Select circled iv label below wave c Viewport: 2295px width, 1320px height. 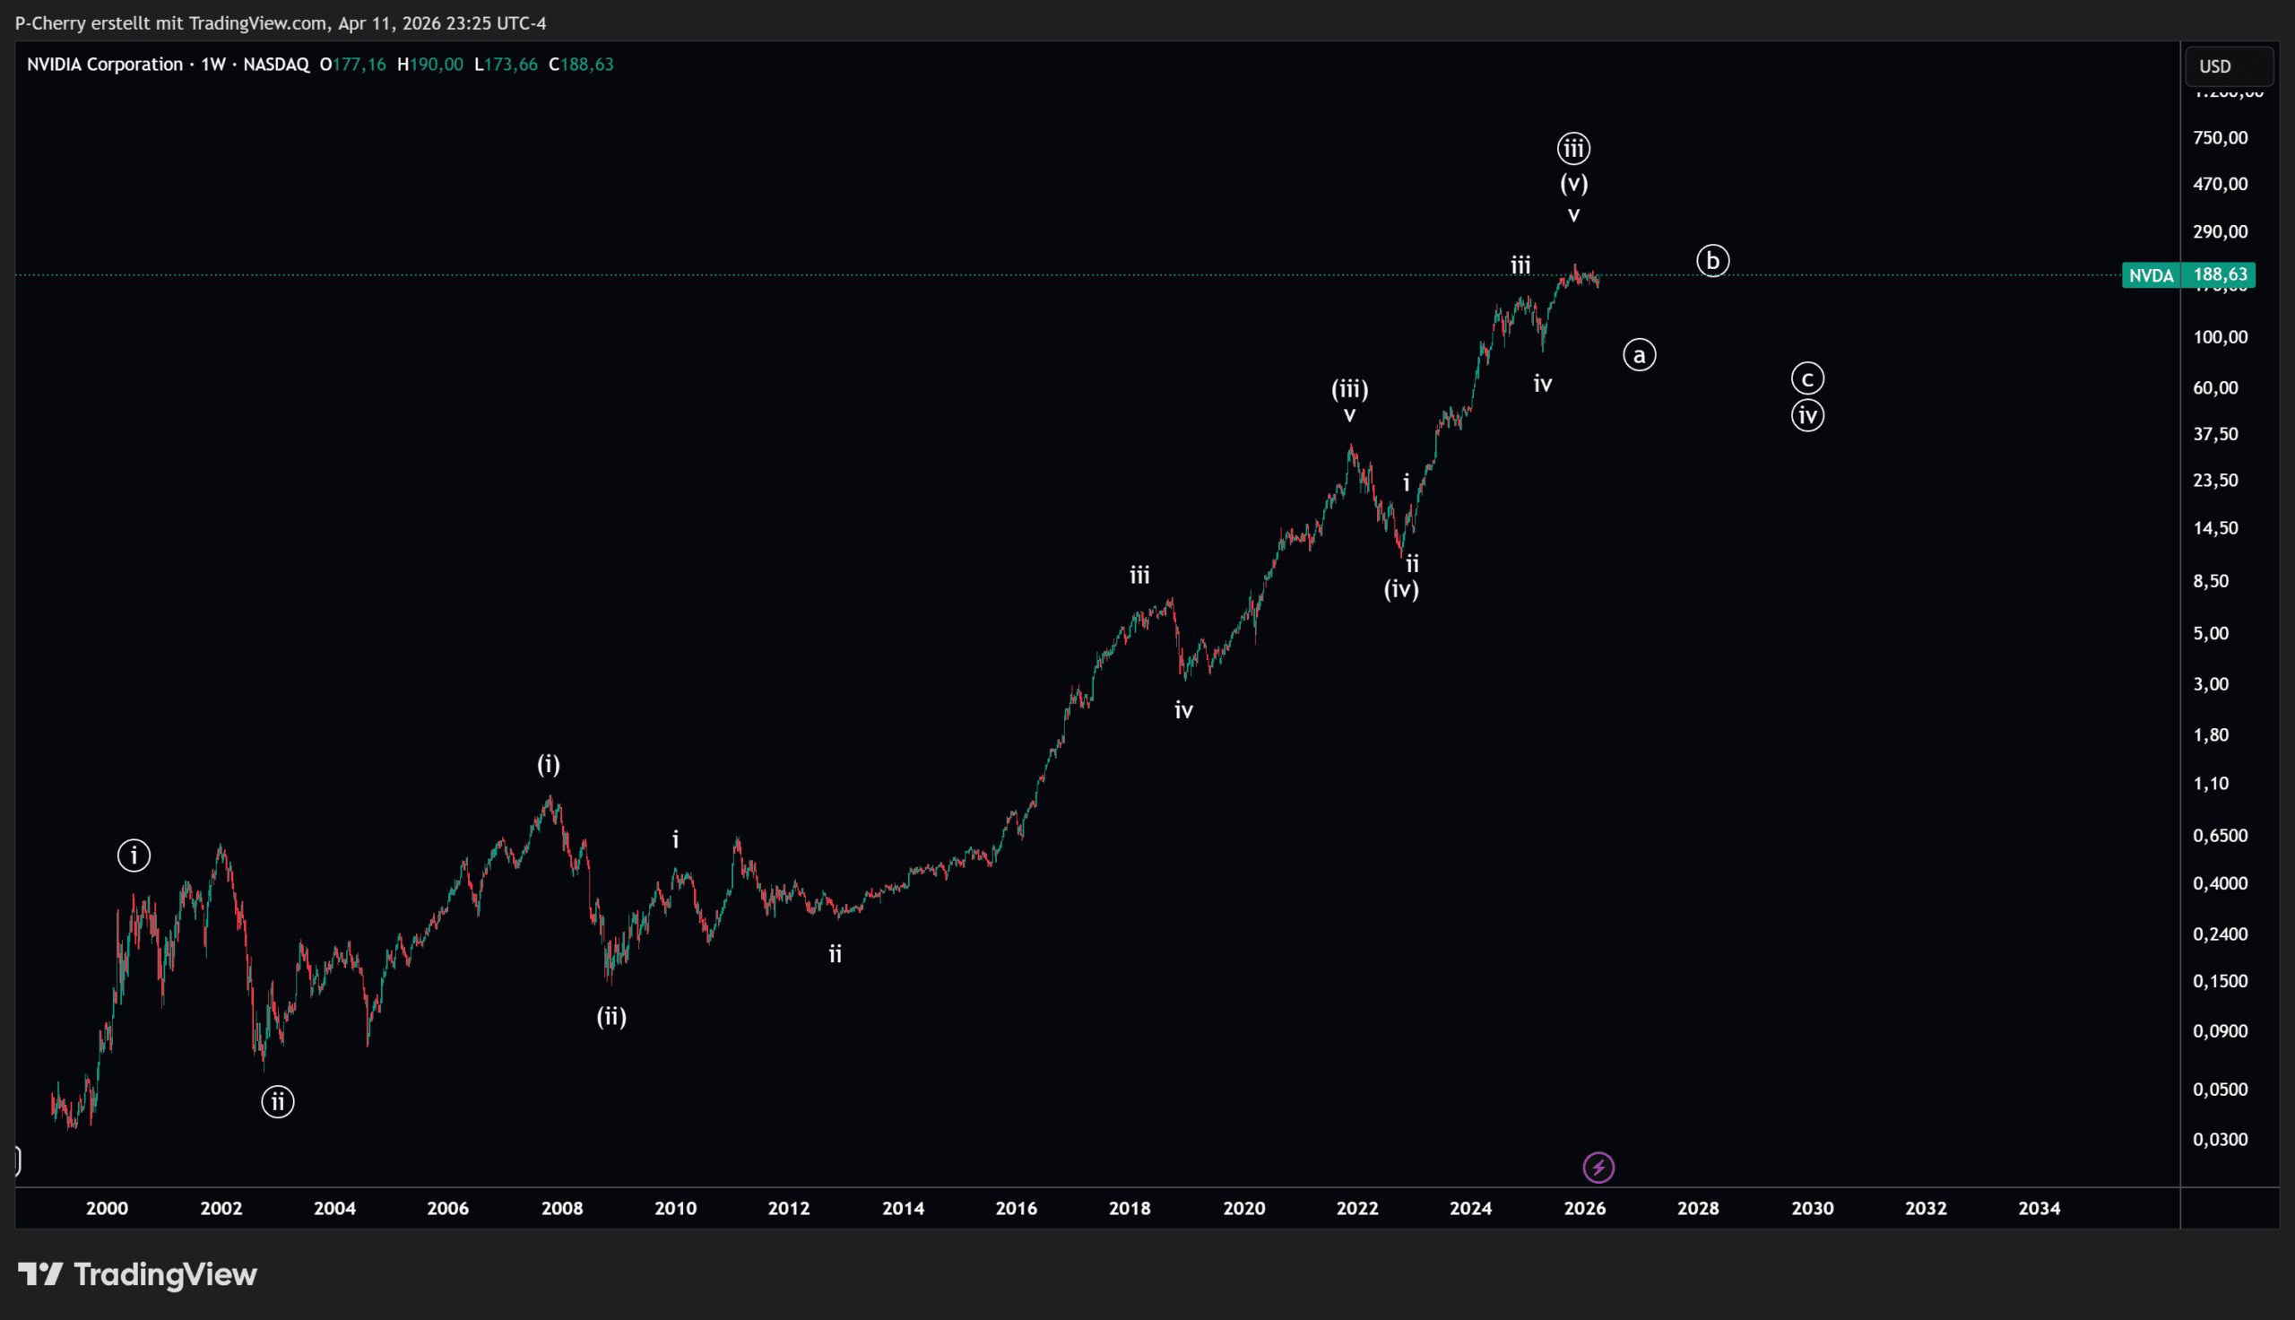[1807, 415]
